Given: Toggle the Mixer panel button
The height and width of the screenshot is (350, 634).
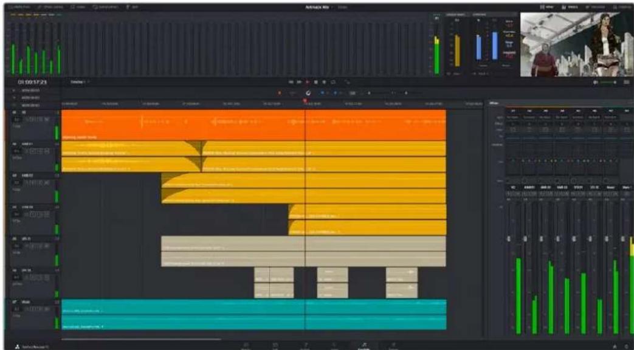Looking at the screenshot, I should [x=546, y=7].
